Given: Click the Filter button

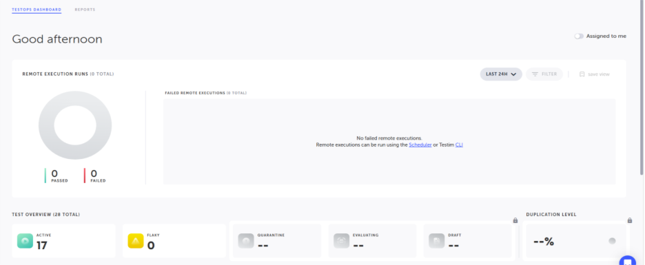Looking at the screenshot, I should (x=544, y=74).
